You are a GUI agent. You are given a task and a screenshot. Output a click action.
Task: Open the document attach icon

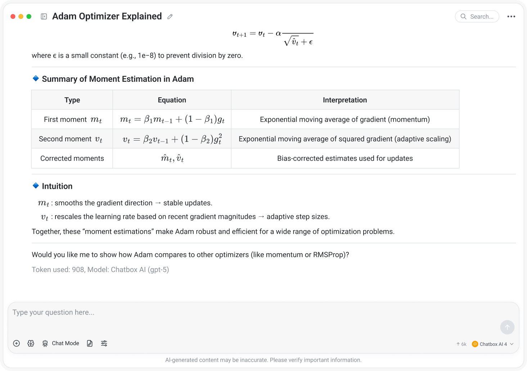(90, 343)
